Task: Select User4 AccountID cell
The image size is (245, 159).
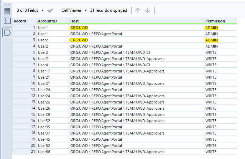Action: [53, 65]
